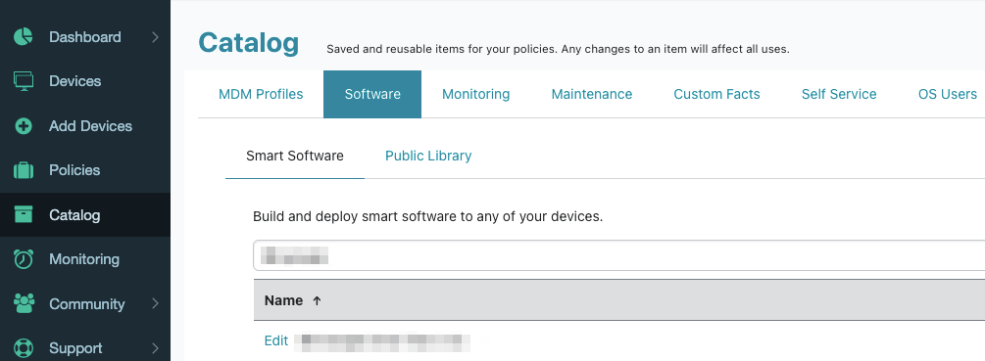The width and height of the screenshot is (985, 361).
Task: Expand the Support submenu chevron
Action: (155, 348)
